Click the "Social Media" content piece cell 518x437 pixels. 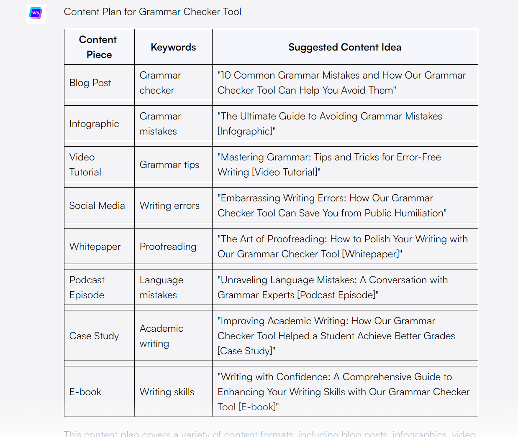97,206
